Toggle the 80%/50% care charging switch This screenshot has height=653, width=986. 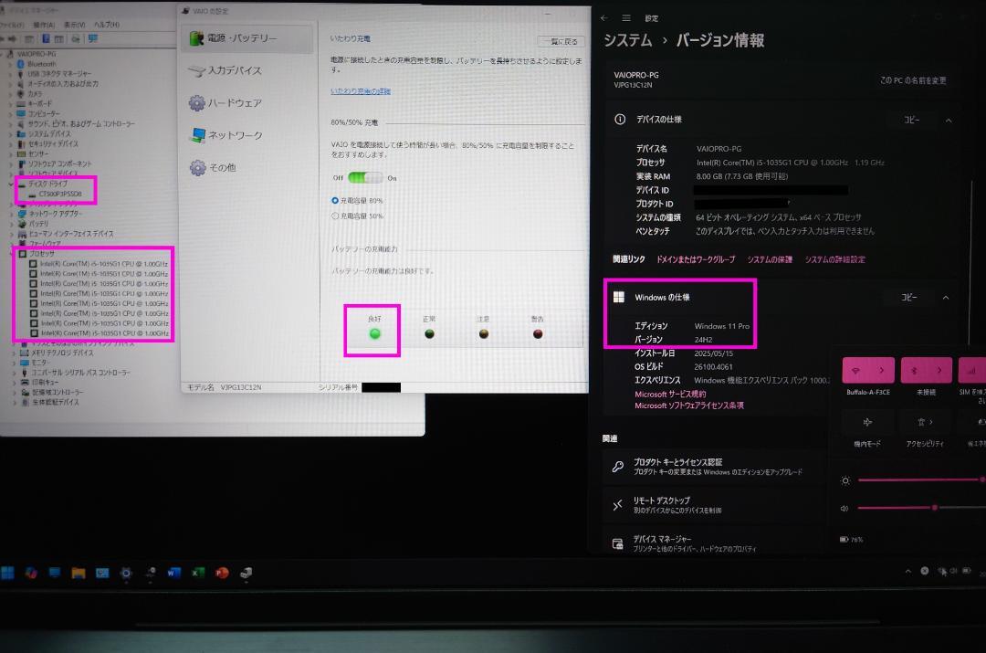pyautogui.click(x=364, y=178)
